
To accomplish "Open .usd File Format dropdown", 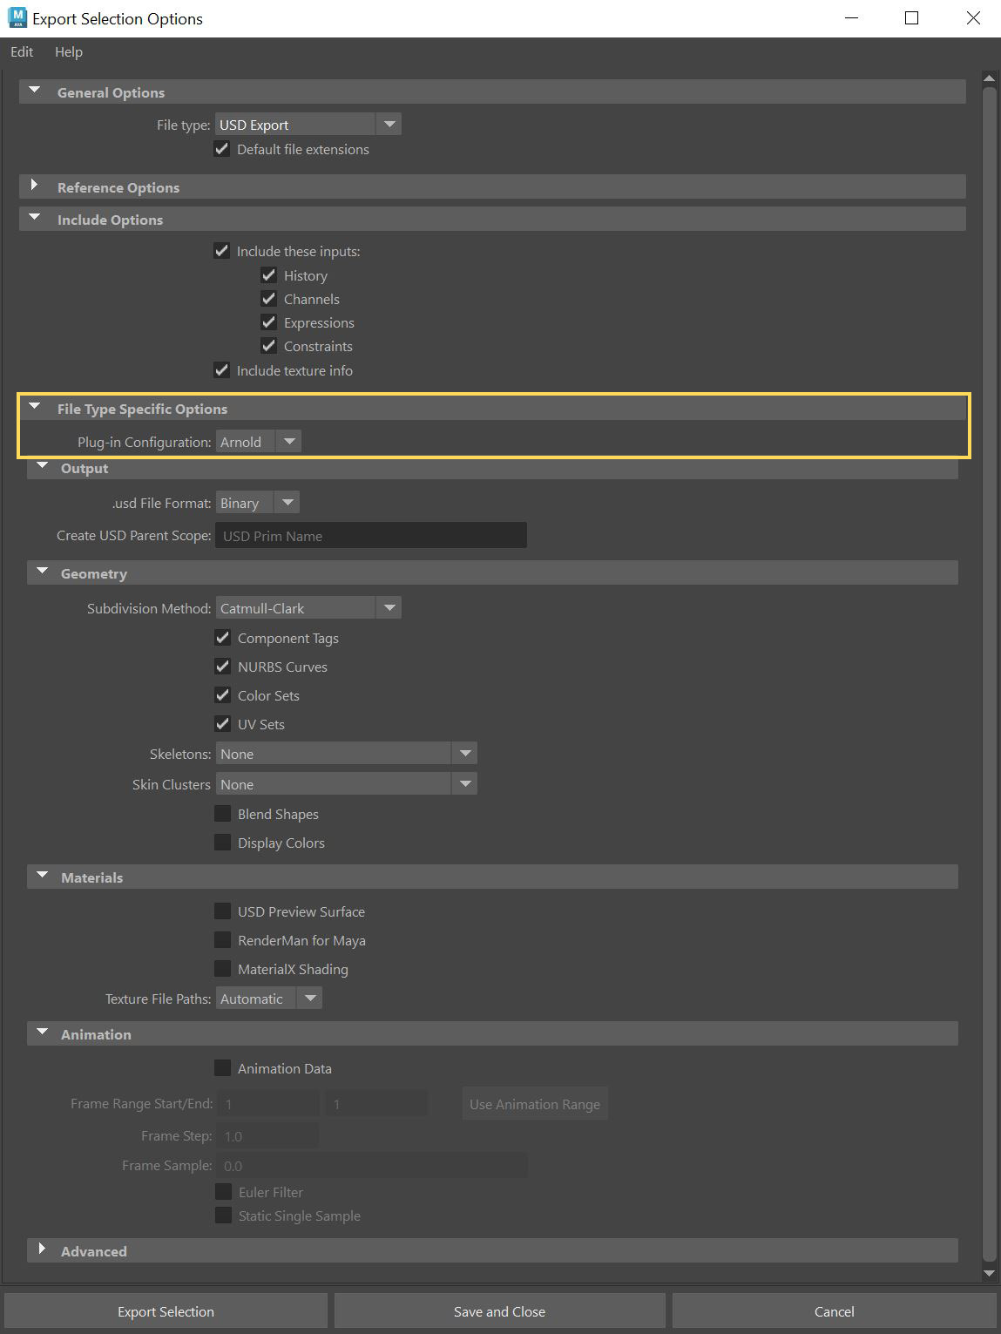I will tap(258, 503).
